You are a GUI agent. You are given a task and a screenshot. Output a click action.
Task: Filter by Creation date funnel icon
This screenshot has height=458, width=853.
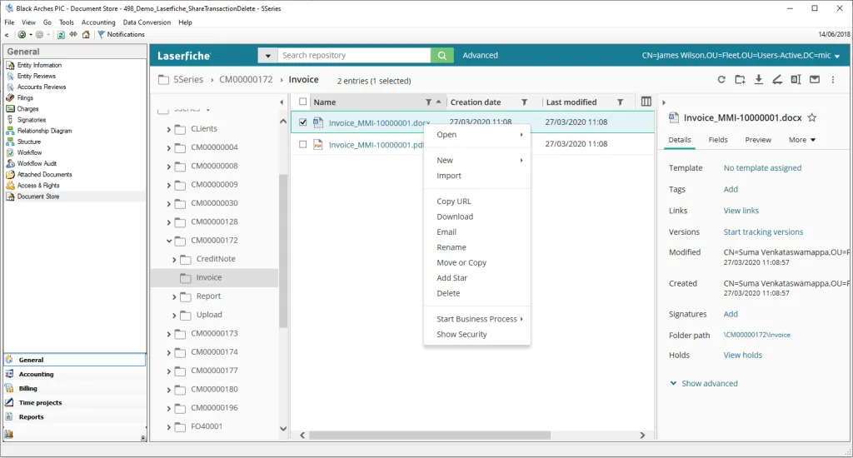click(x=525, y=102)
